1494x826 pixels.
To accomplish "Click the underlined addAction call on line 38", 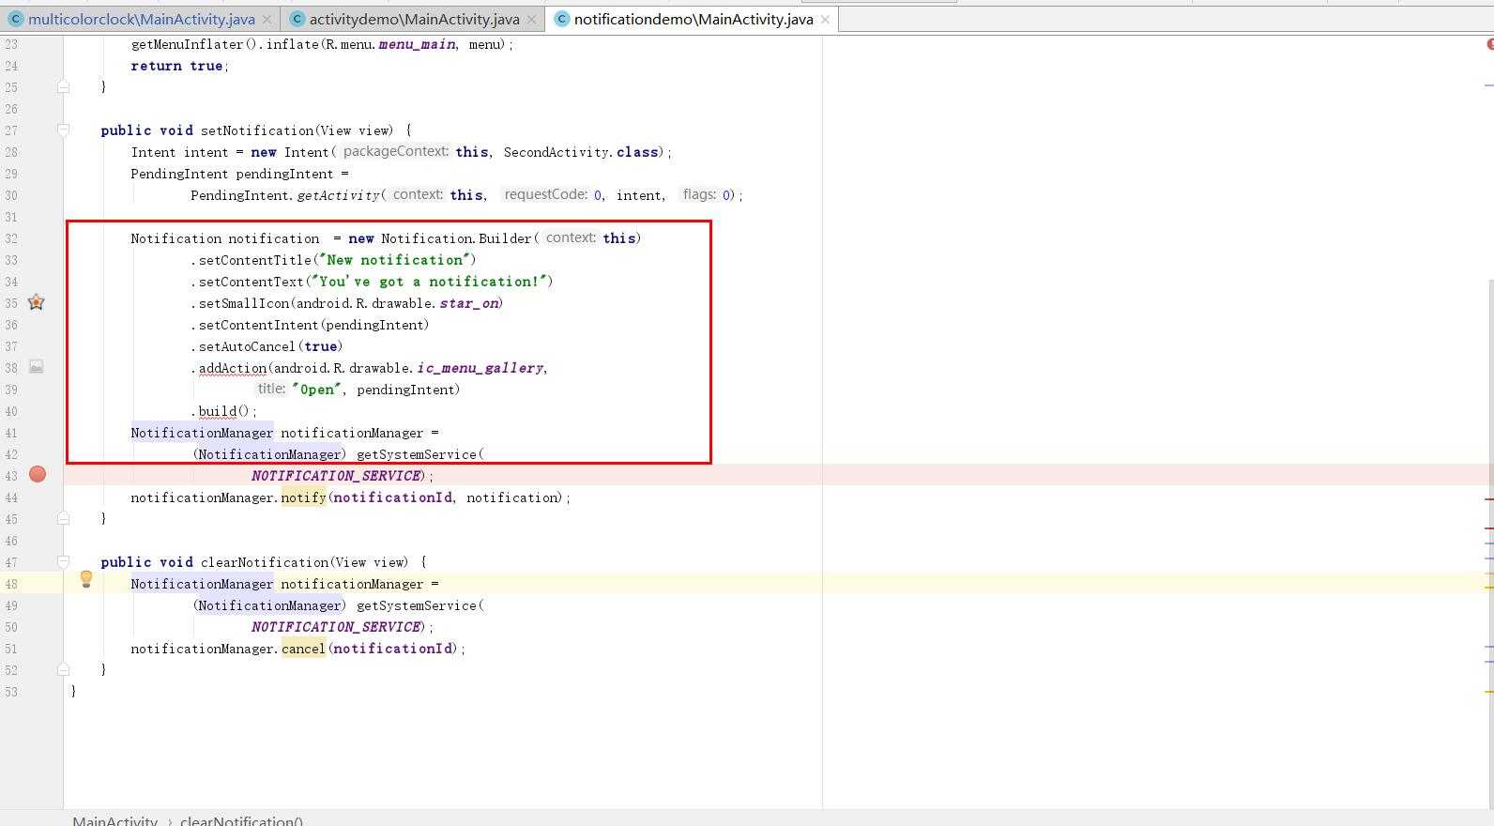I will (233, 368).
